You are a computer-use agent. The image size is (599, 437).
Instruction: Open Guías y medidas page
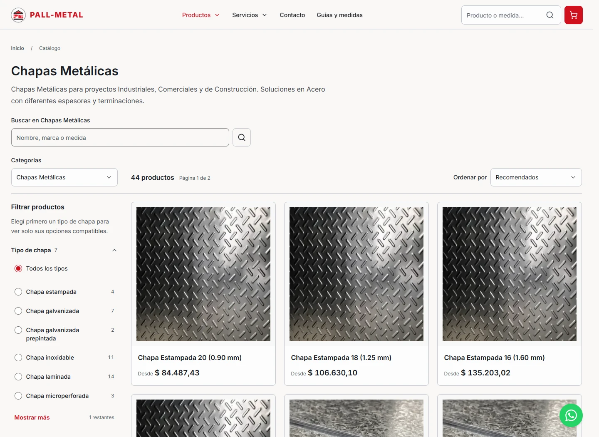click(339, 15)
